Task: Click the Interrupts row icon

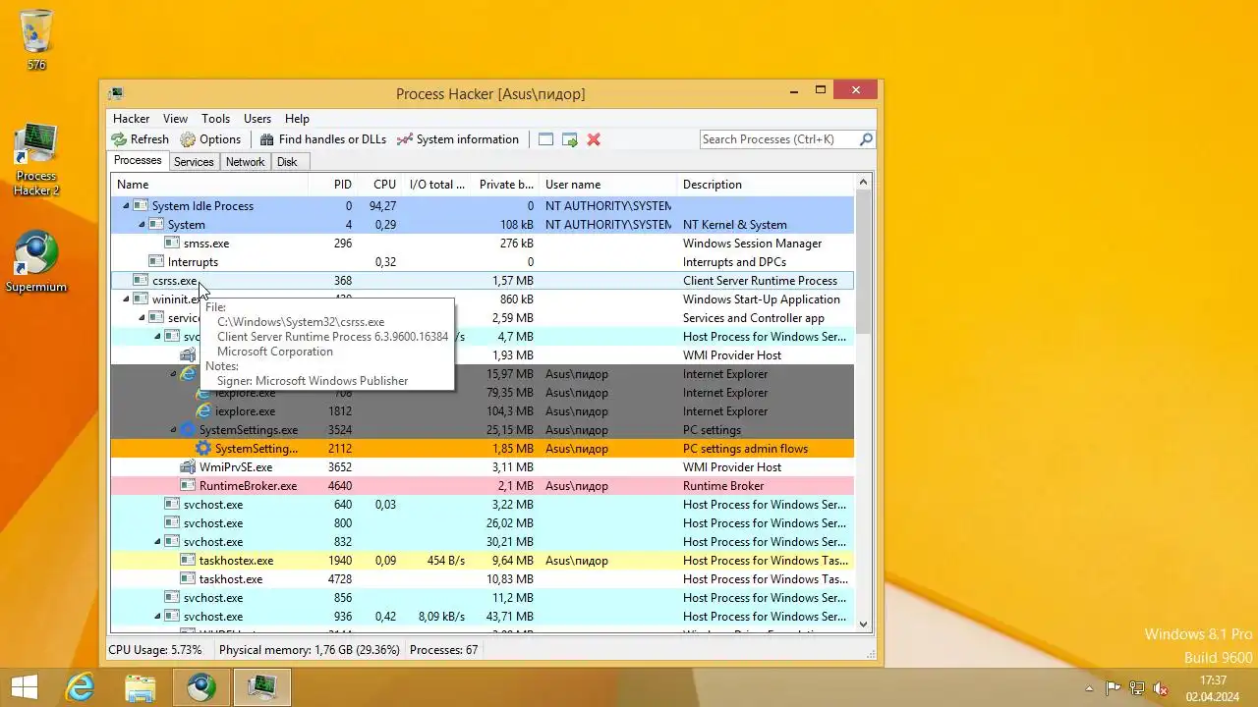Action: [156, 262]
